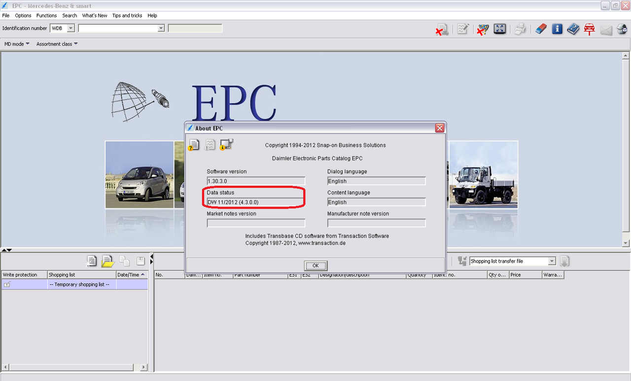Click the shopping list horizontal scrollbar left arrow
Viewport: 631px width, 381px height.
(x=5, y=367)
